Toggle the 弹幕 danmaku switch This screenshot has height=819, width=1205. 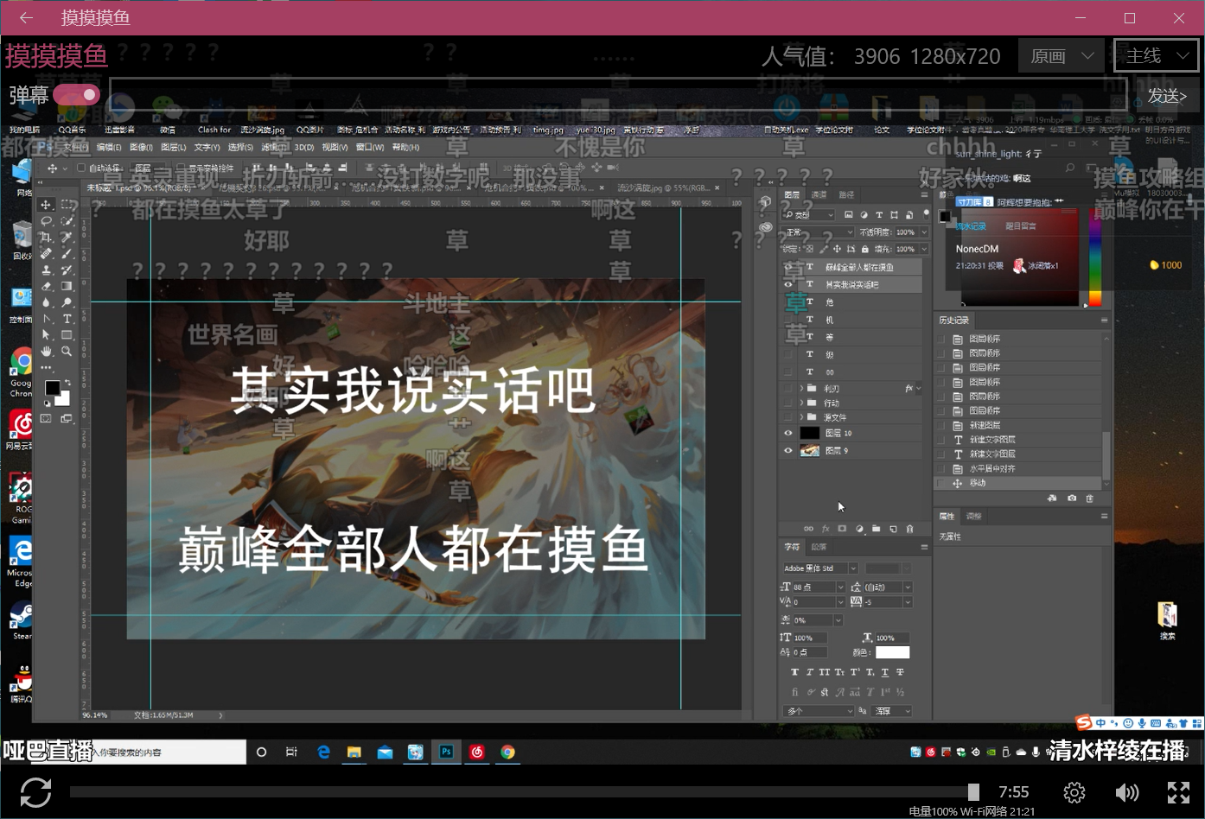coord(76,94)
